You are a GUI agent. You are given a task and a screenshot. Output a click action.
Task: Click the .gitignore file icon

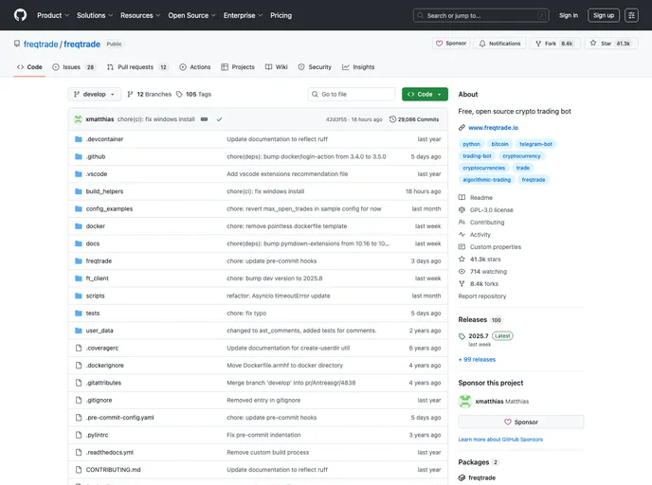78,400
